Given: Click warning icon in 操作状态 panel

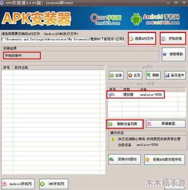Looking at the screenshot, I should click(113, 139).
